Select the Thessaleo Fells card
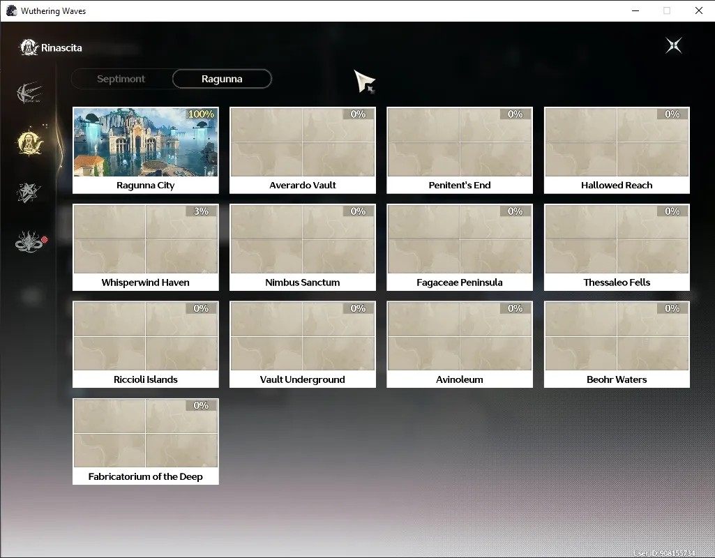 pos(617,247)
